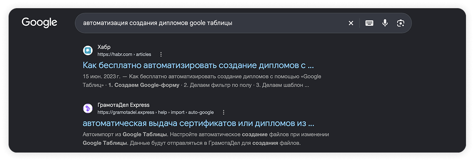Start voice search with microphone icon
This screenshot has width=475, height=162.
pos(385,23)
